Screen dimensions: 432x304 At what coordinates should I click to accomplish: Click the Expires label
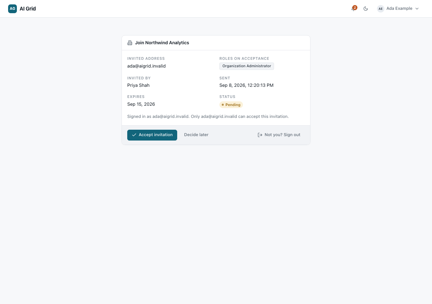[136, 97]
